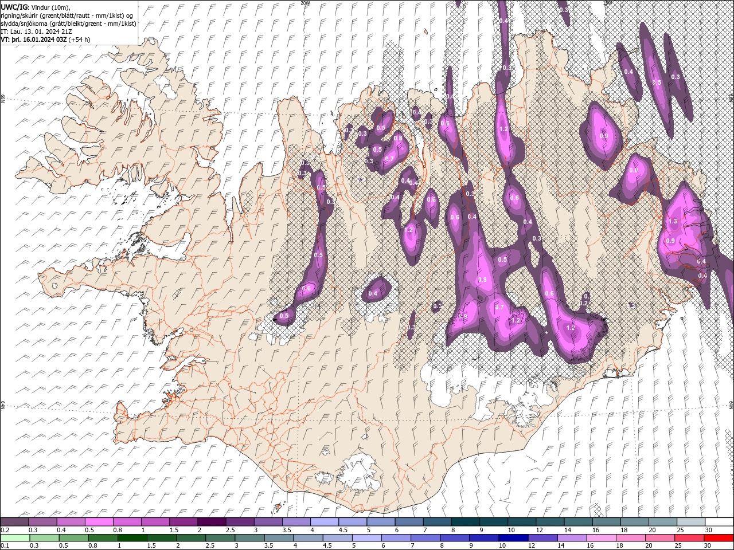734x550 pixels.
Task: Click the 0.6 snow value beside the 0.5 label near the western glacier
Action: click(x=306, y=289)
